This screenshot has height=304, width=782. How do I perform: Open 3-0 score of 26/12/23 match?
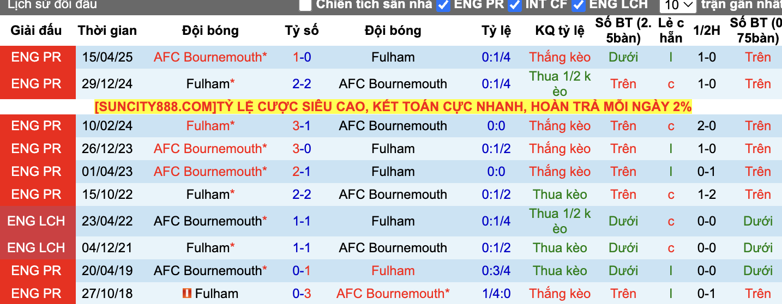pyautogui.click(x=302, y=149)
